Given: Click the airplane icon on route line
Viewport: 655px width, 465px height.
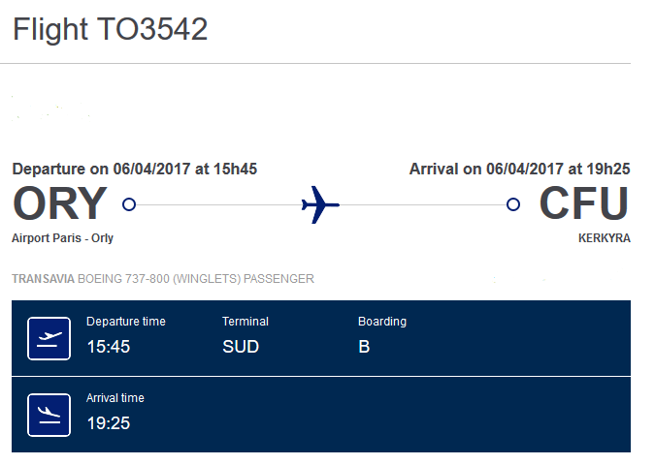Looking at the screenshot, I should pos(320,204).
